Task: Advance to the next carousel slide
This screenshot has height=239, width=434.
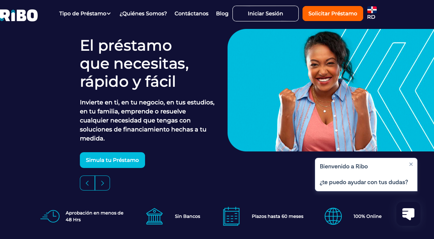Action: tap(102, 183)
